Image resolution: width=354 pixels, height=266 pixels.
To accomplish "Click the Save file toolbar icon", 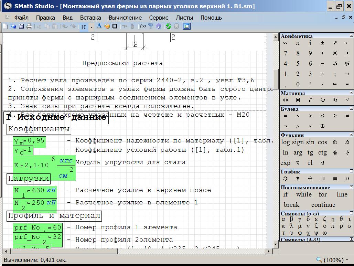I will tap(21, 26).
